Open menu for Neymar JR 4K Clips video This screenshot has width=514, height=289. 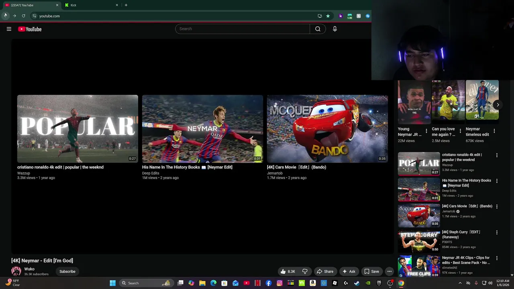497,258
